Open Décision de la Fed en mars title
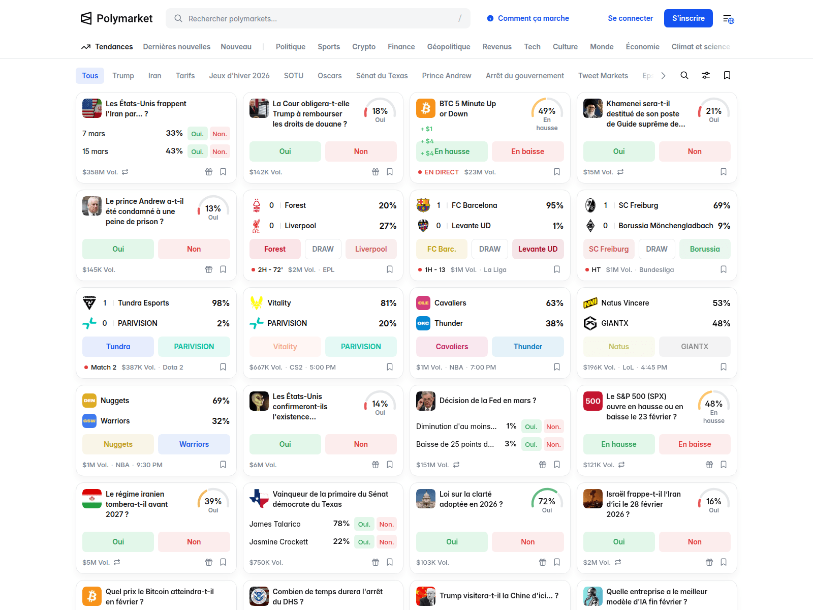 click(x=488, y=401)
